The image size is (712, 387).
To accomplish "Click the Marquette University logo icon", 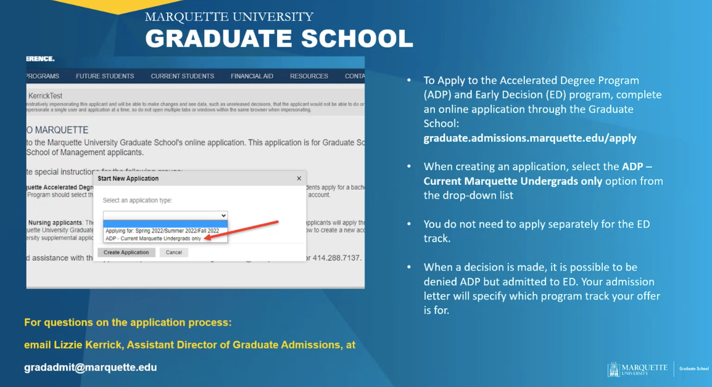I will tap(613, 369).
